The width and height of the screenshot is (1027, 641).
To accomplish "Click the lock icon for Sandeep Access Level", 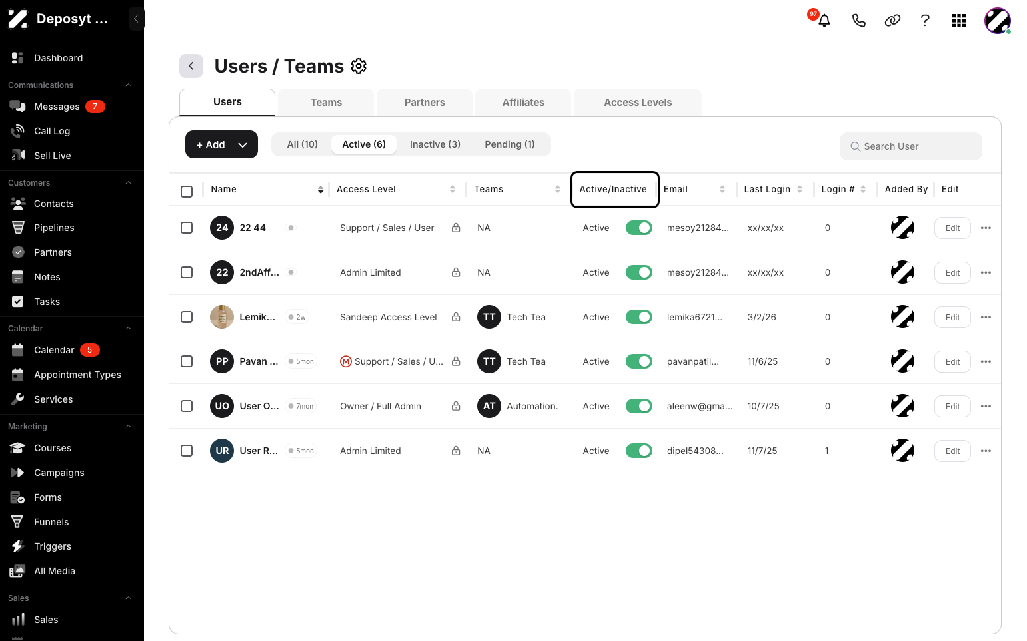I will click(x=456, y=317).
